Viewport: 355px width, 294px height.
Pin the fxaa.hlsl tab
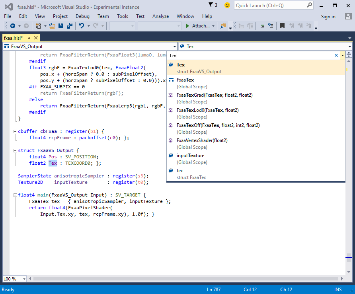click(29, 38)
